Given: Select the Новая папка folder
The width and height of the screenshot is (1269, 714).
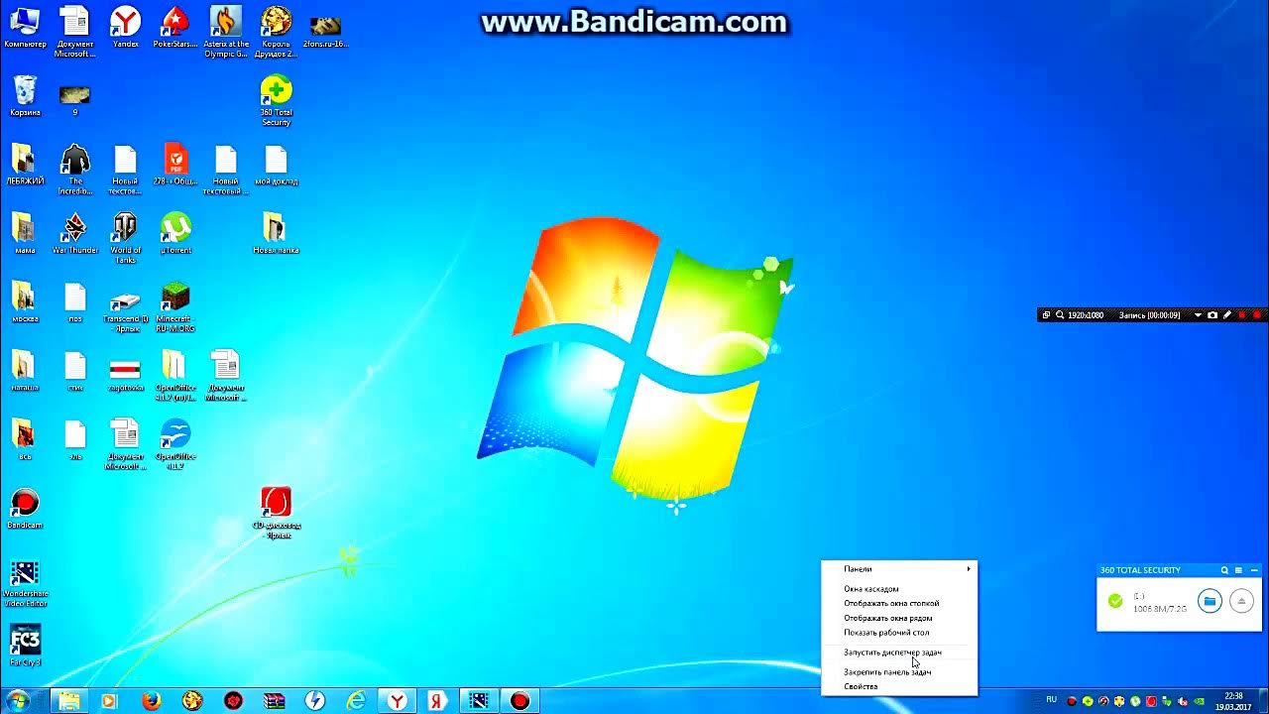Looking at the screenshot, I should pos(276,233).
